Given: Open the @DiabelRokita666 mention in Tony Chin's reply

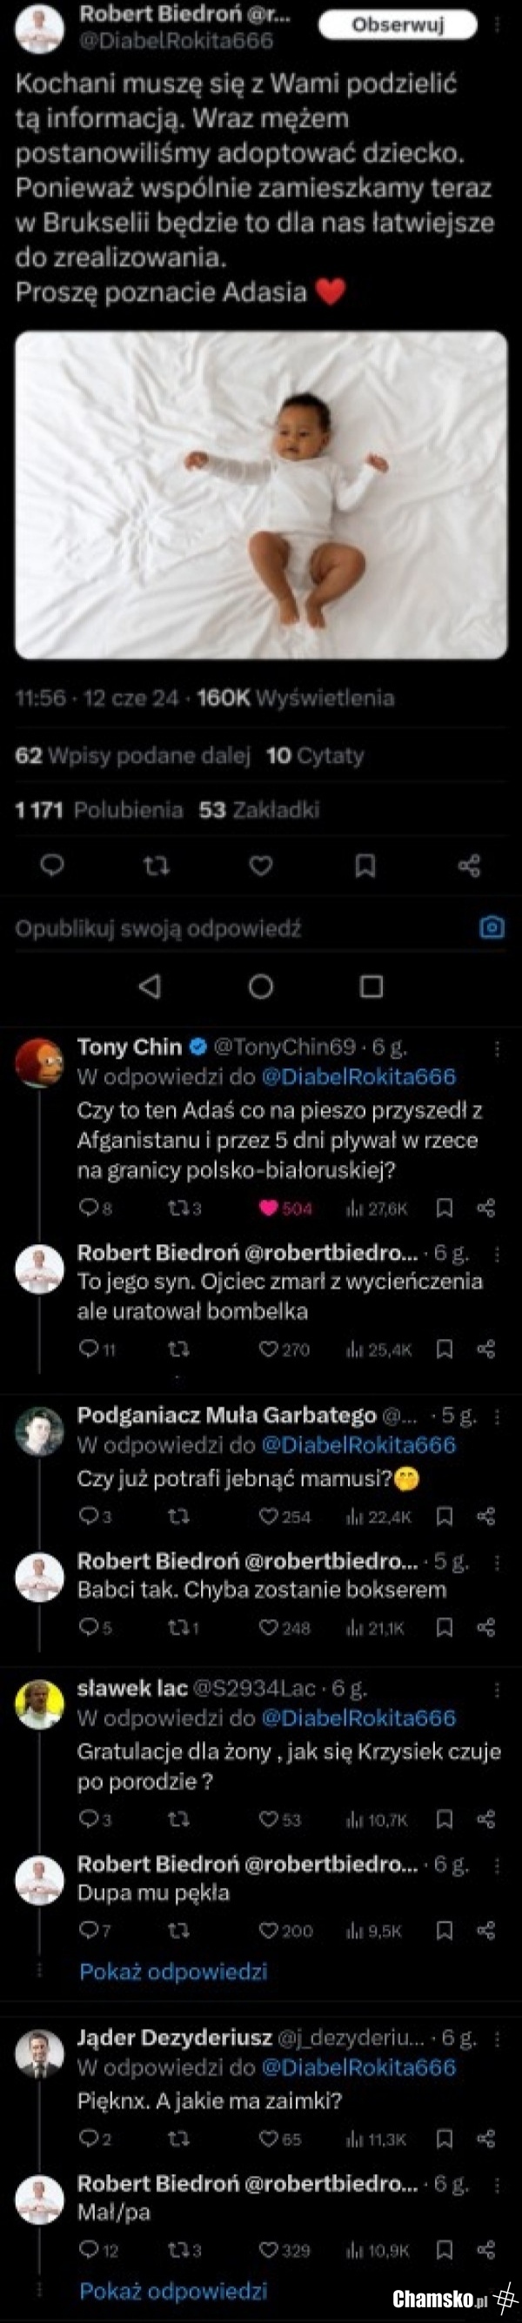Looking at the screenshot, I should (358, 1077).
